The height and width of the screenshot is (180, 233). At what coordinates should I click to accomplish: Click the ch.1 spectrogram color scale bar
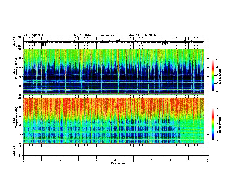(x=213, y=75)
